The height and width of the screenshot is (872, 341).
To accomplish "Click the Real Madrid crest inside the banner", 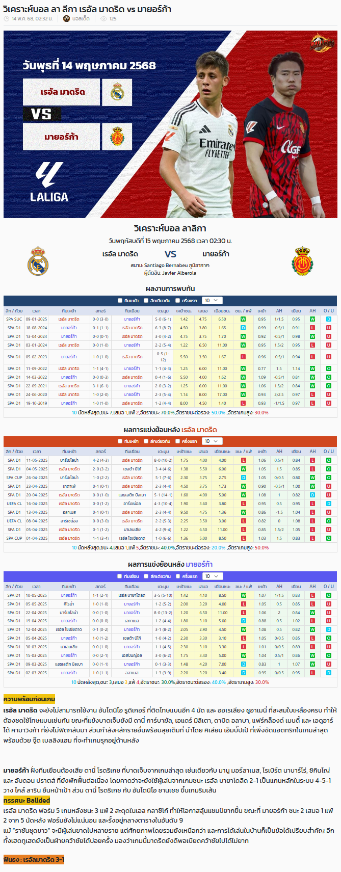I will (117, 92).
